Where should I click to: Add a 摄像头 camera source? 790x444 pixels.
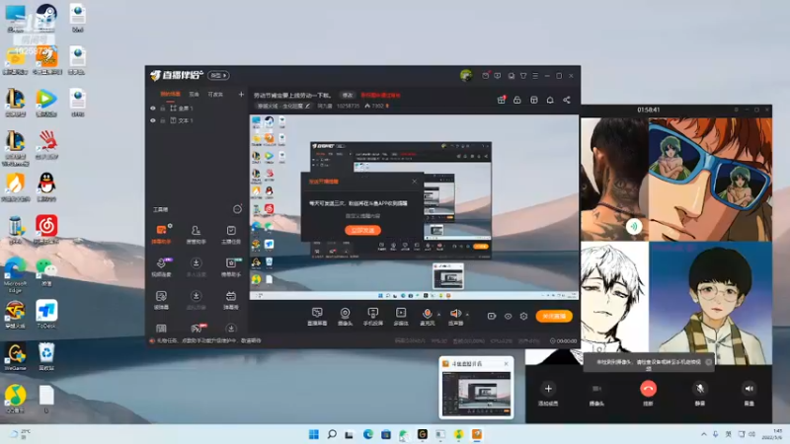coord(345,316)
